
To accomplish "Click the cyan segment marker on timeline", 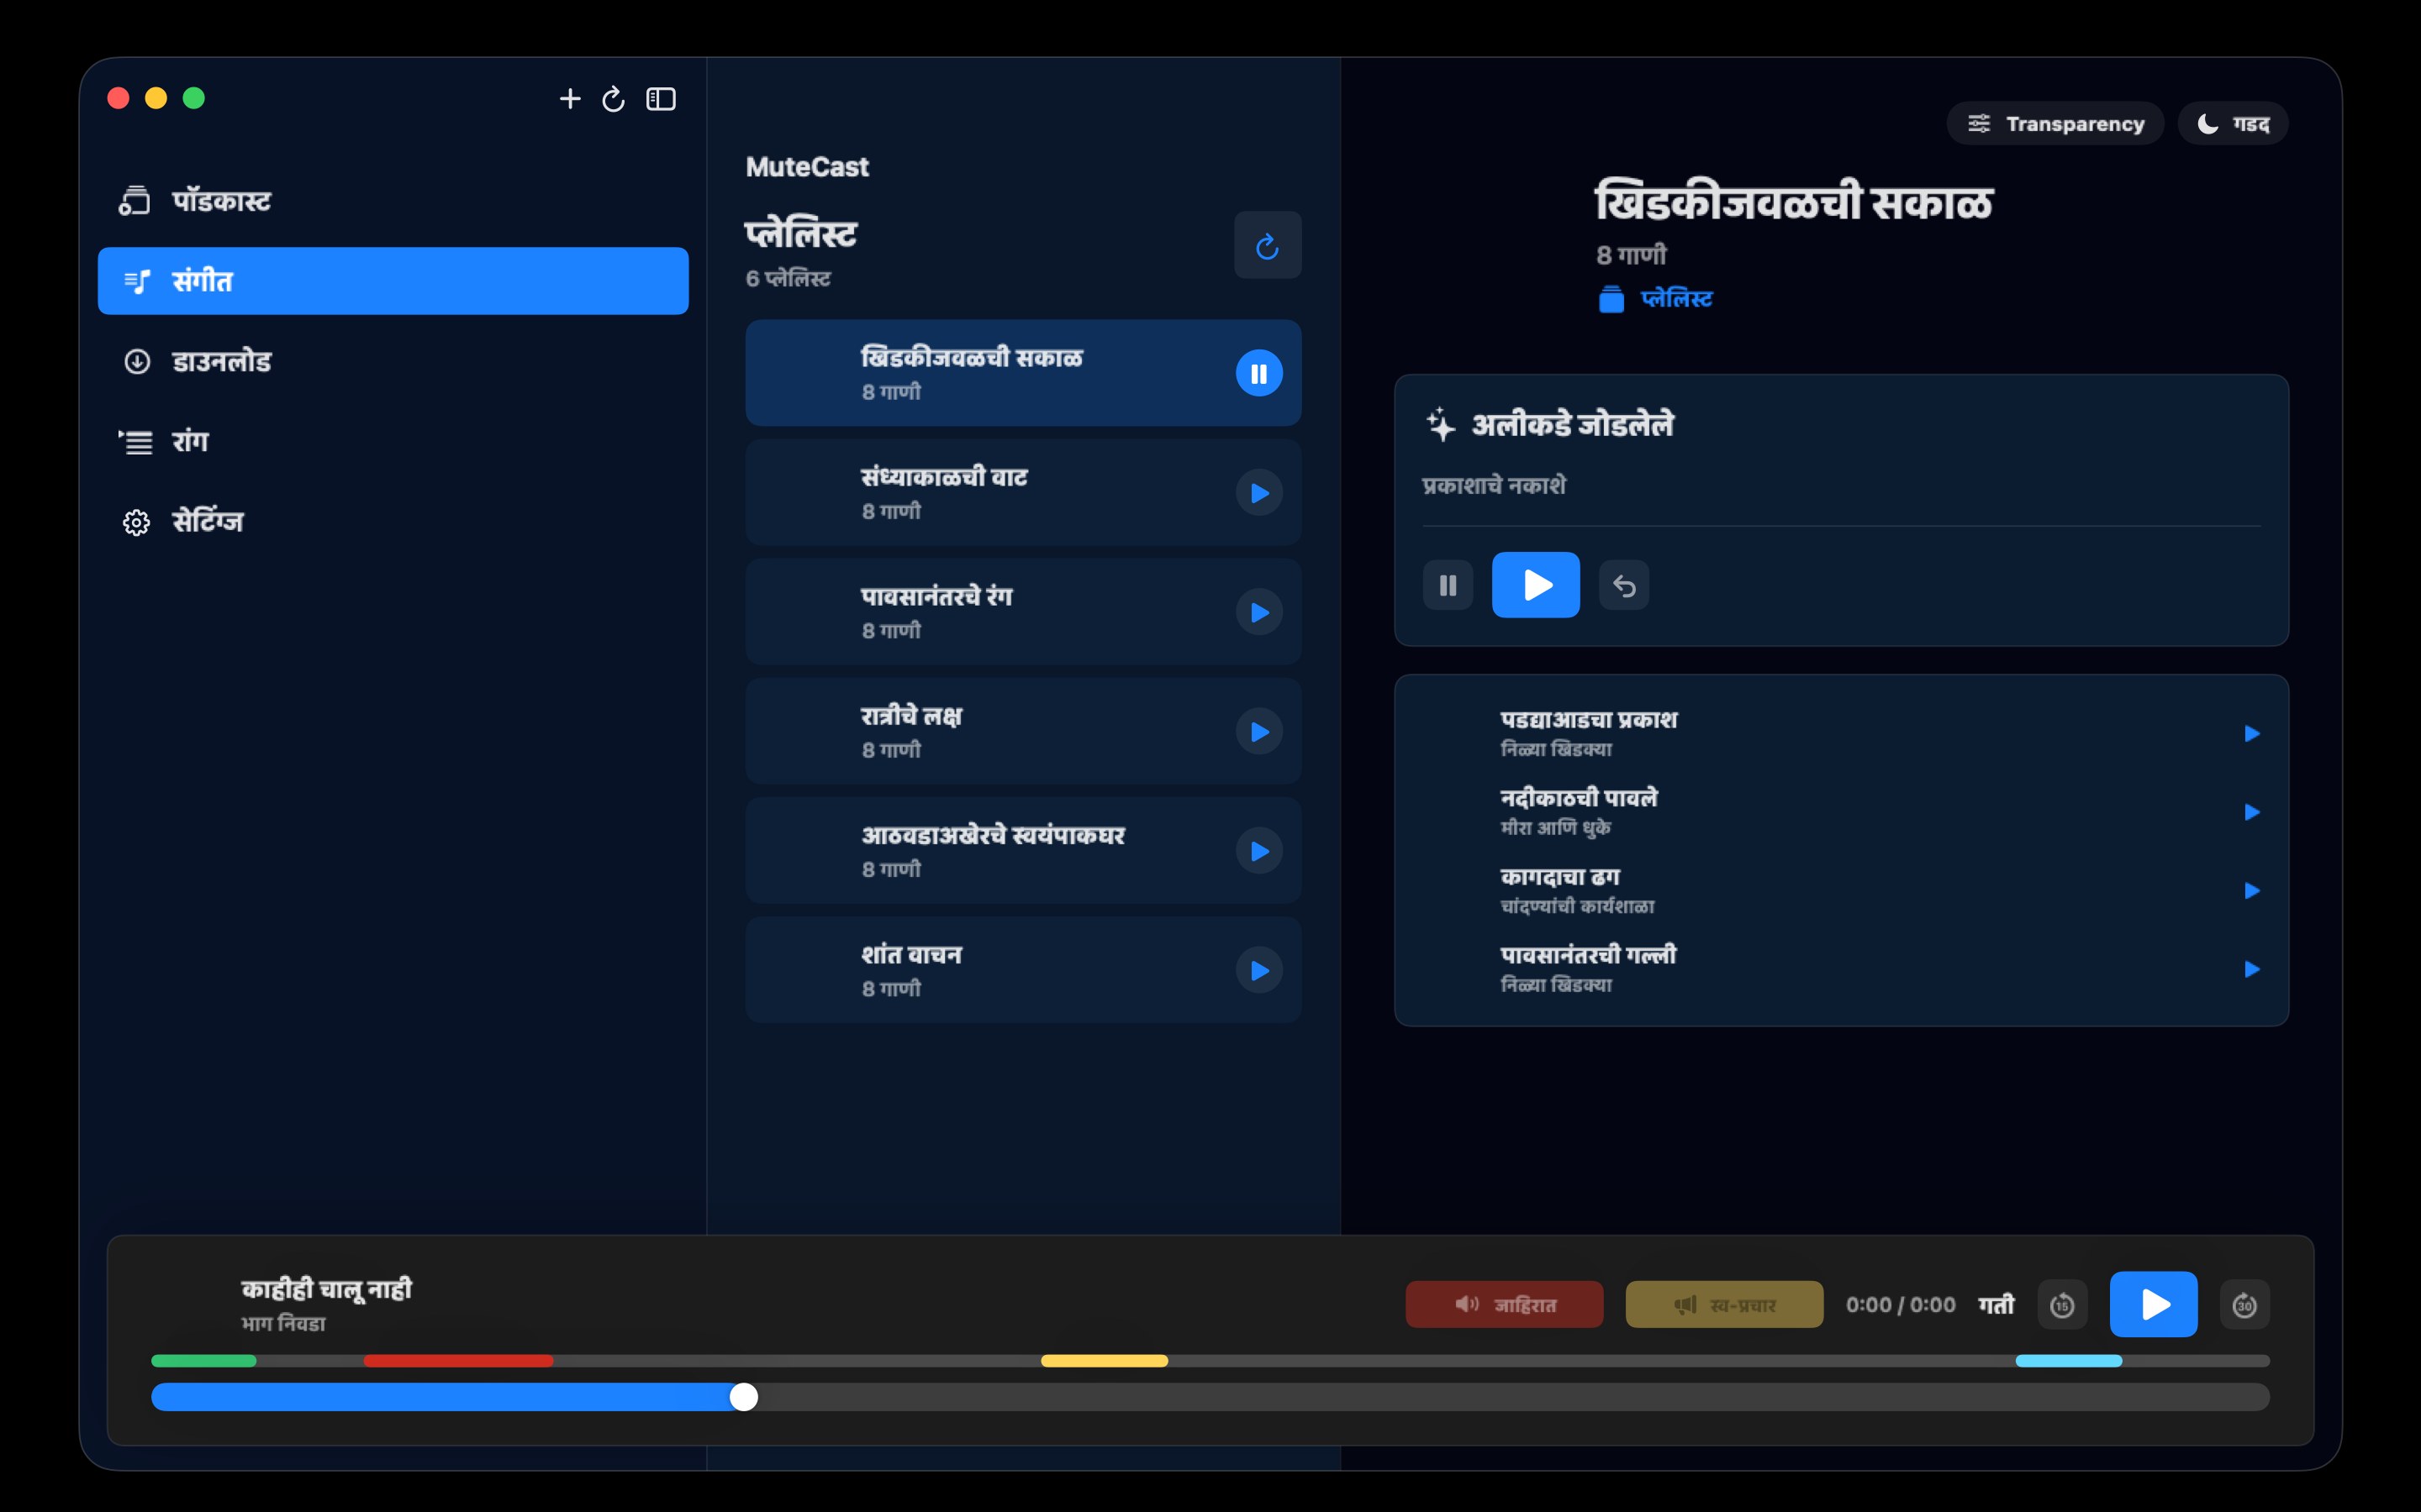I will 2068,1361.
